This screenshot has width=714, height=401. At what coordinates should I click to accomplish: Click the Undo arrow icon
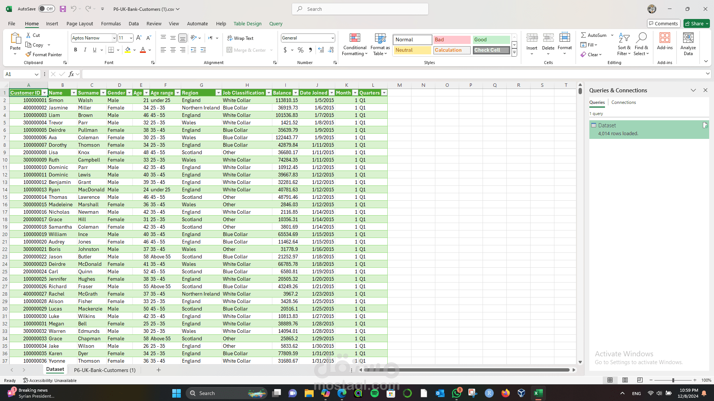tap(74, 9)
